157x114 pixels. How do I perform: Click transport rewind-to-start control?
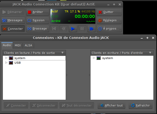click(54, 29)
